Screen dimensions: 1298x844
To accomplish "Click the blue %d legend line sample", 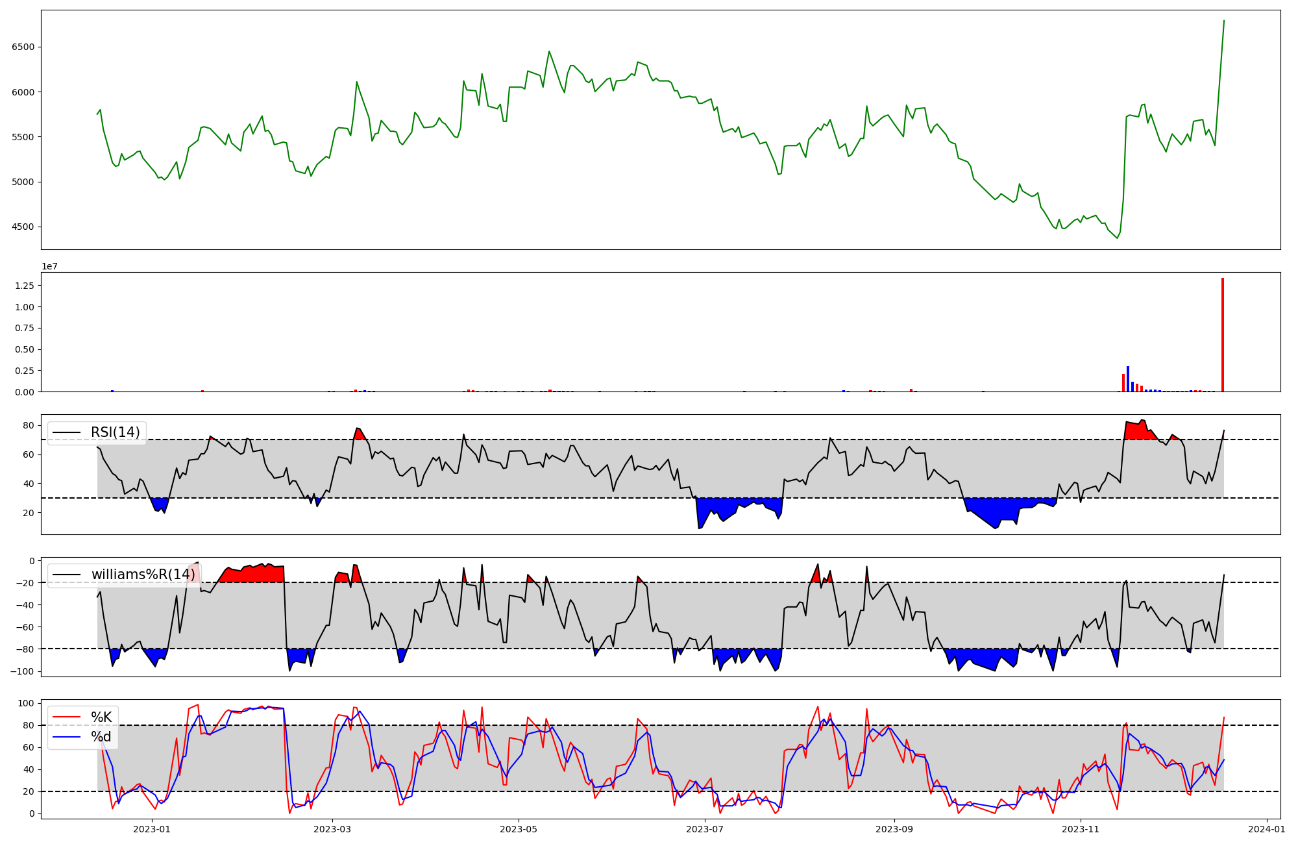I will pyautogui.click(x=66, y=737).
